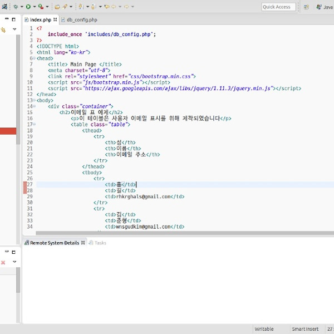334x334 pixels.
Task: Click the horizontal scrollbar of the code editor
Action: pos(185,233)
